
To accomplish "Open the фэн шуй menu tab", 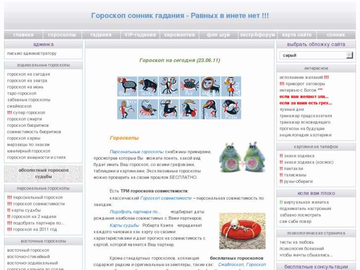I will coord(218,35).
